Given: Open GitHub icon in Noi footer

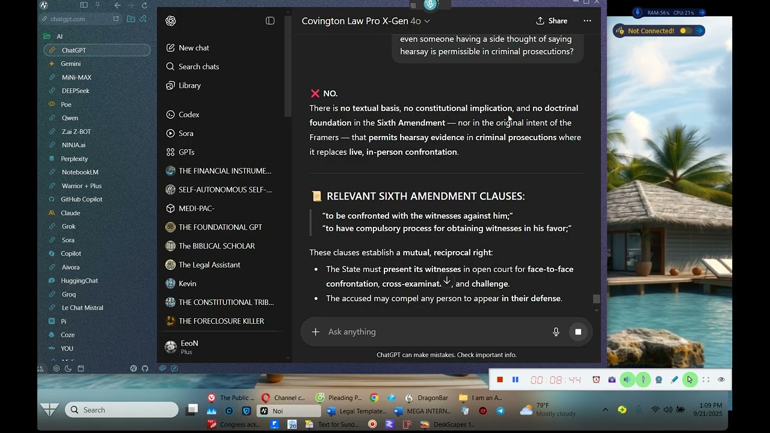Looking at the screenshot, I should click(x=145, y=369).
